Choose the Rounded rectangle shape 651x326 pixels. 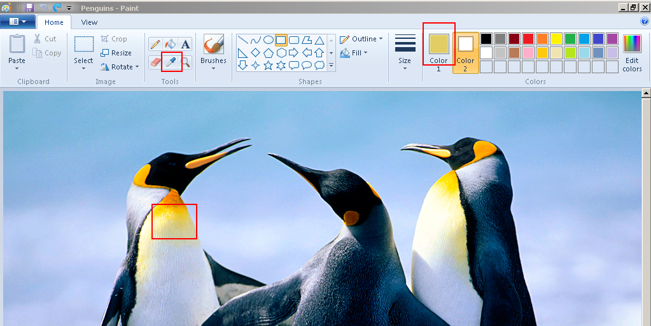coord(294,40)
